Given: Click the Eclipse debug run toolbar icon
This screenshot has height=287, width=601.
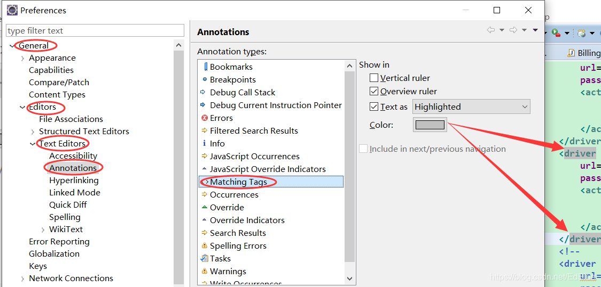Looking at the screenshot, I should [x=556, y=33].
